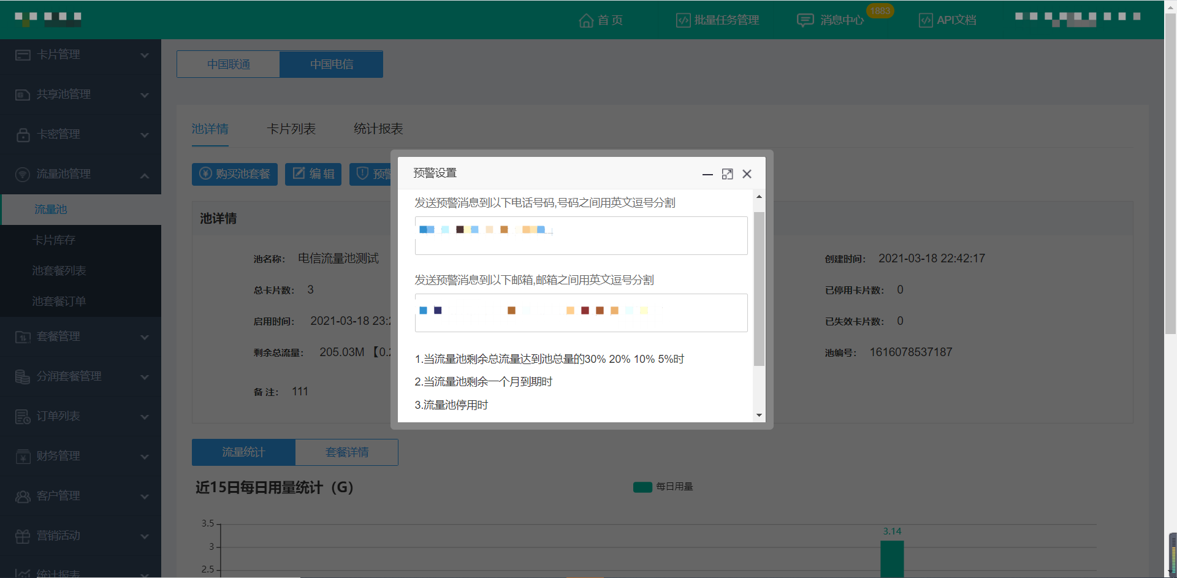The image size is (1177, 578).
Task: Click the 财务管理 sidebar icon
Action: pyautogui.click(x=23, y=457)
